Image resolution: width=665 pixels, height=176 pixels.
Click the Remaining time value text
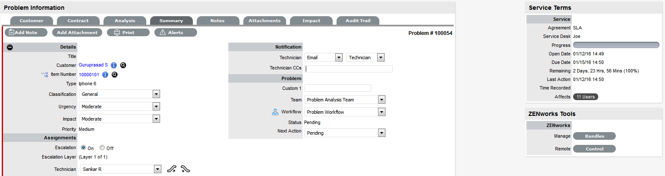(606, 71)
